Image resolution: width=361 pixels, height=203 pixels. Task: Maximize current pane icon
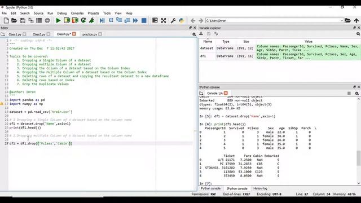pyautogui.click(x=155, y=20)
